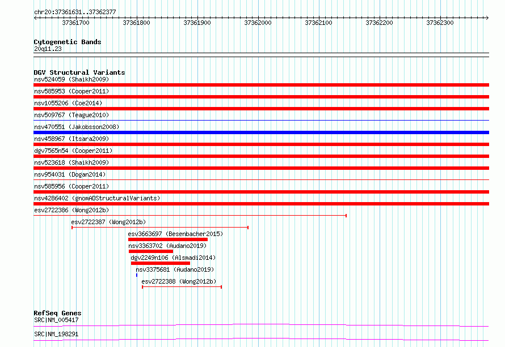Click the right arrow of the ruler

click(x=487, y=18)
